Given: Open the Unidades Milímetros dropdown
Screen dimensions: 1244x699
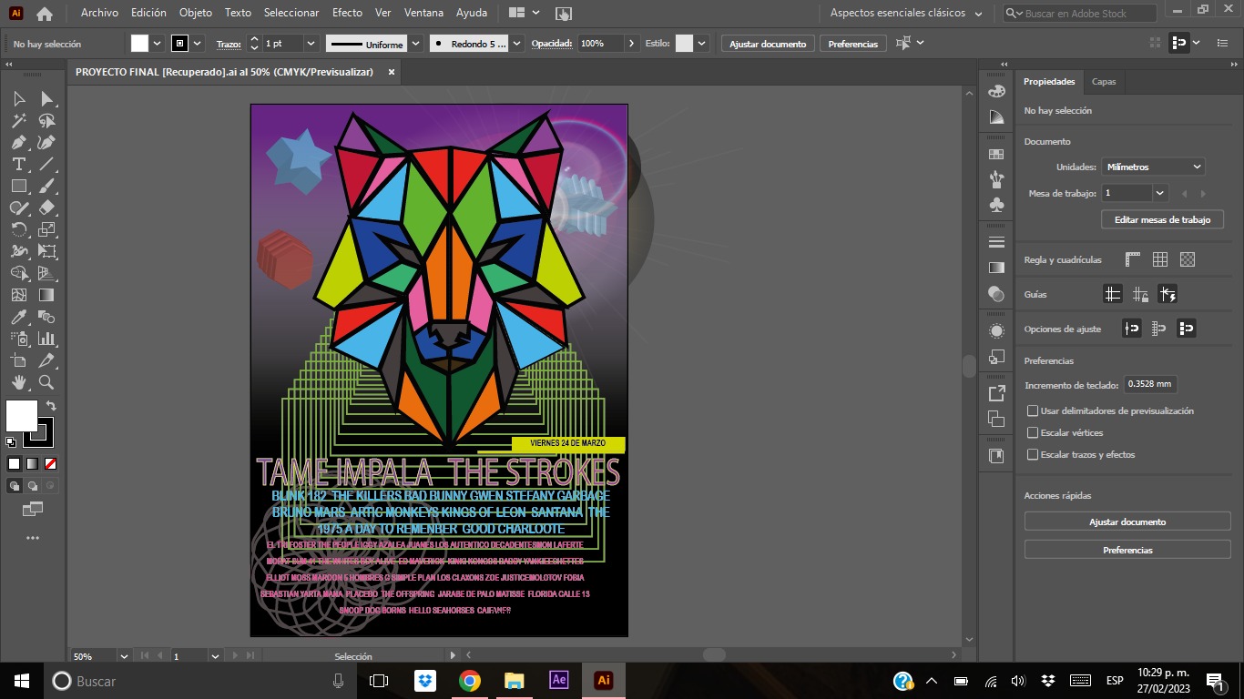Looking at the screenshot, I should [x=1153, y=167].
